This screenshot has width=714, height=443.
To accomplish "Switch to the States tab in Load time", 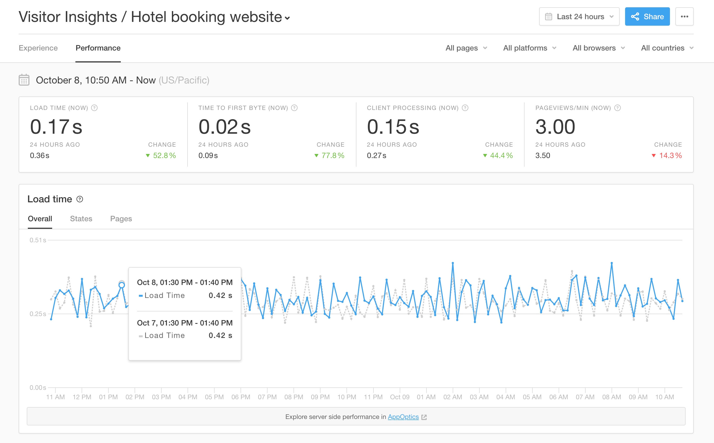I will 81,219.
